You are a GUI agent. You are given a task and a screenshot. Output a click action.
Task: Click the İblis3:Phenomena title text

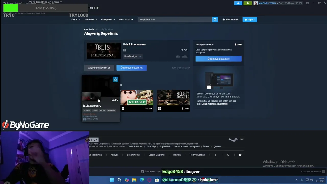pyautogui.click(x=135, y=44)
